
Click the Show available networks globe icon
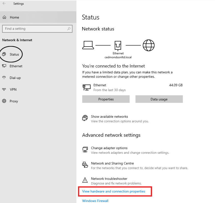pos(85,118)
